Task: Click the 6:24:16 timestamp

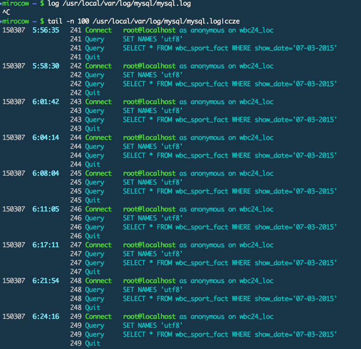Action: (x=46, y=317)
